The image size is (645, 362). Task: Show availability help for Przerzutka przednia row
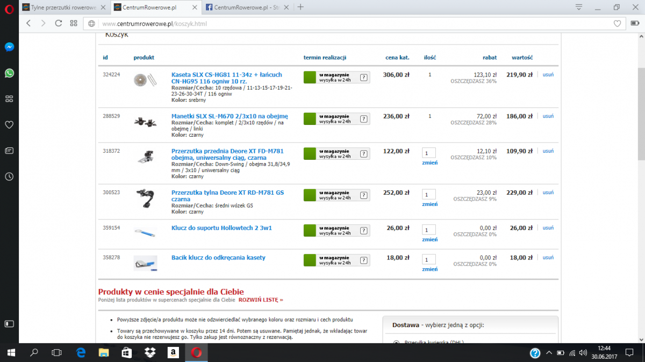(x=364, y=153)
